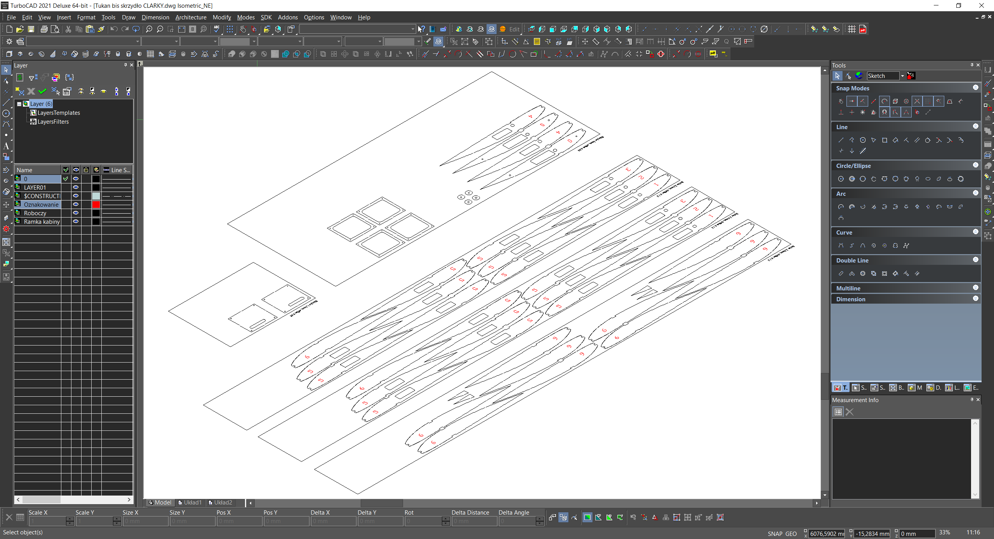The image size is (994, 539).
Task: Click the green checkmark set-active-layer icon
Action: tap(42, 92)
